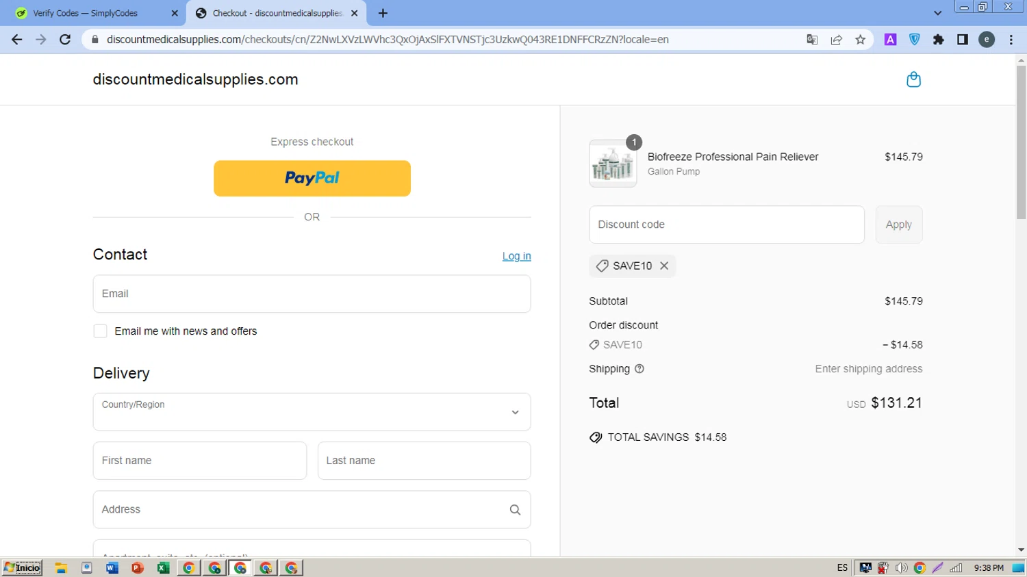Image resolution: width=1027 pixels, height=577 pixels.
Task: Click the padlock site info icon
Action: point(94,40)
